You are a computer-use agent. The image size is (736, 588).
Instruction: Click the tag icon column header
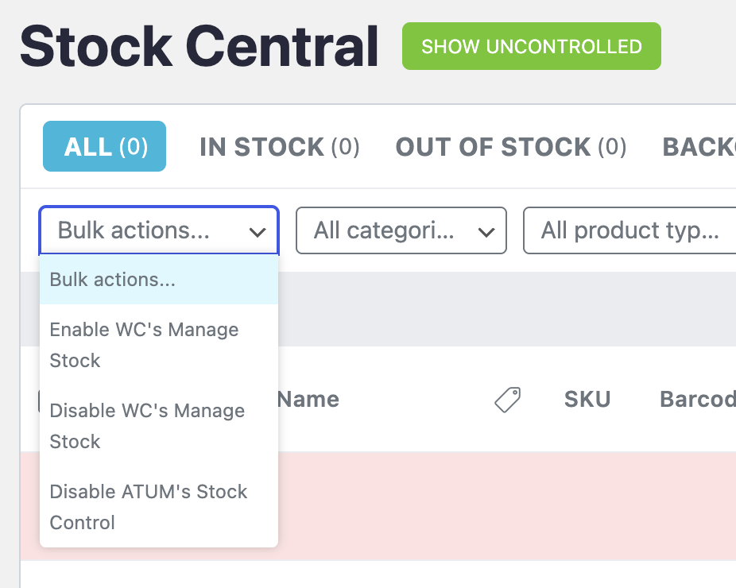point(507,400)
